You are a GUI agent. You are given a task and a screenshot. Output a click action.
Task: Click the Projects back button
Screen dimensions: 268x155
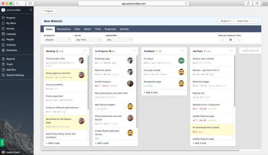(48, 11)
